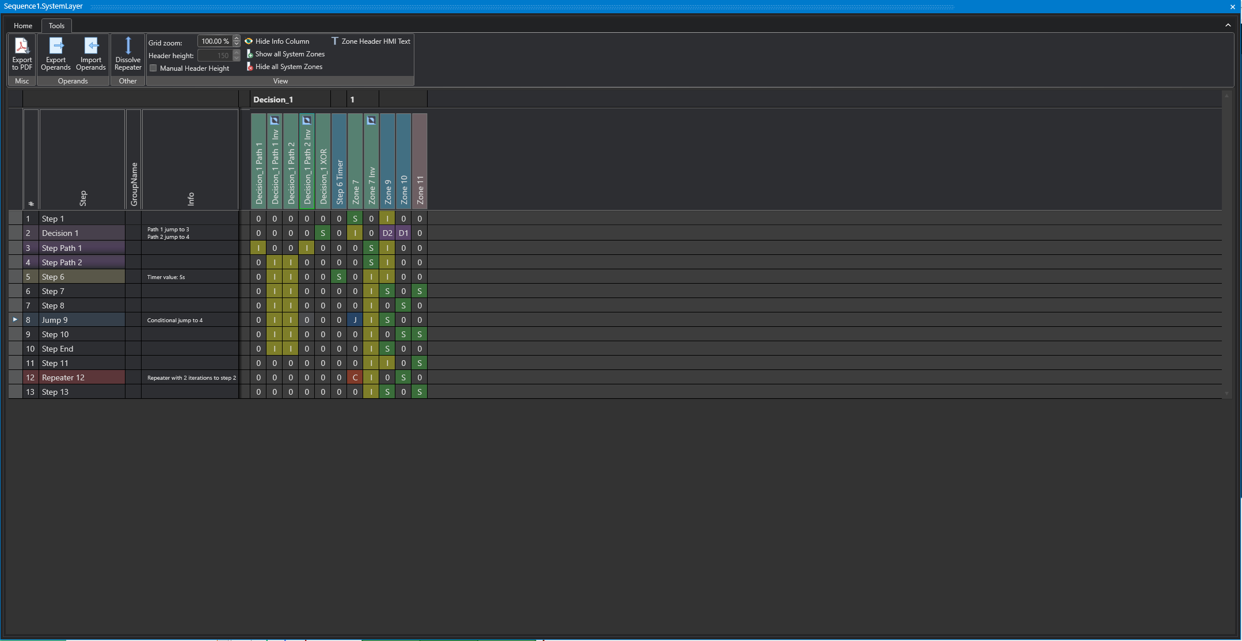The height and width of the screenshot is (641, 1242).
Task: Hide the Info Column
Action: tap(277, 41)
